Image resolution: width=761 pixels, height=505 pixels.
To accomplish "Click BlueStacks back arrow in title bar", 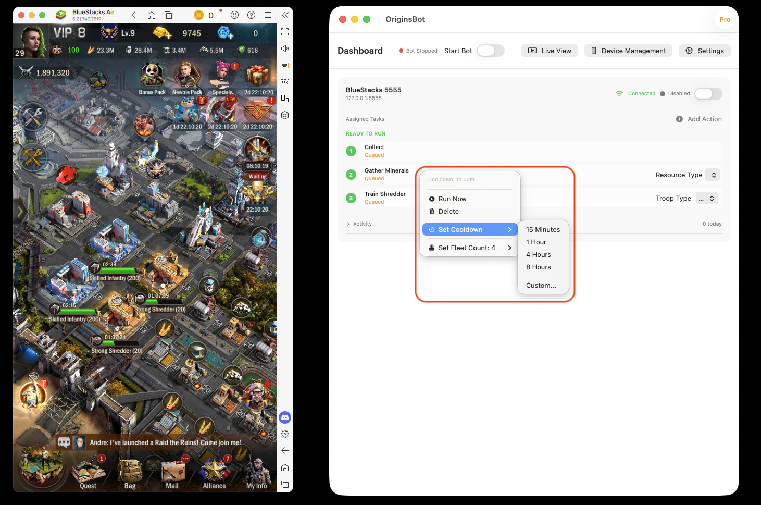I will coord(135,15).
